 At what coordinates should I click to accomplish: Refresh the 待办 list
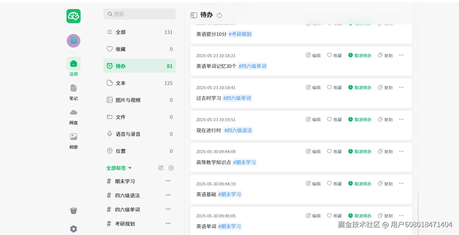click(219, 15)
